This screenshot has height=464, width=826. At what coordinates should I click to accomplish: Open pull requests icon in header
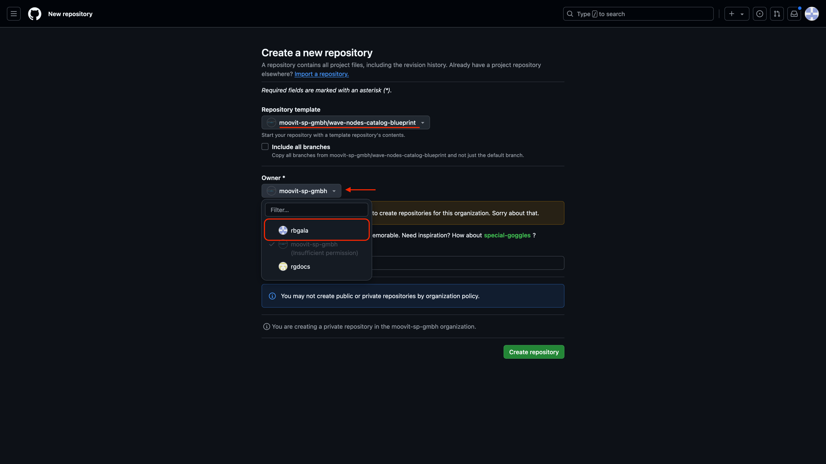coord(777,14)
